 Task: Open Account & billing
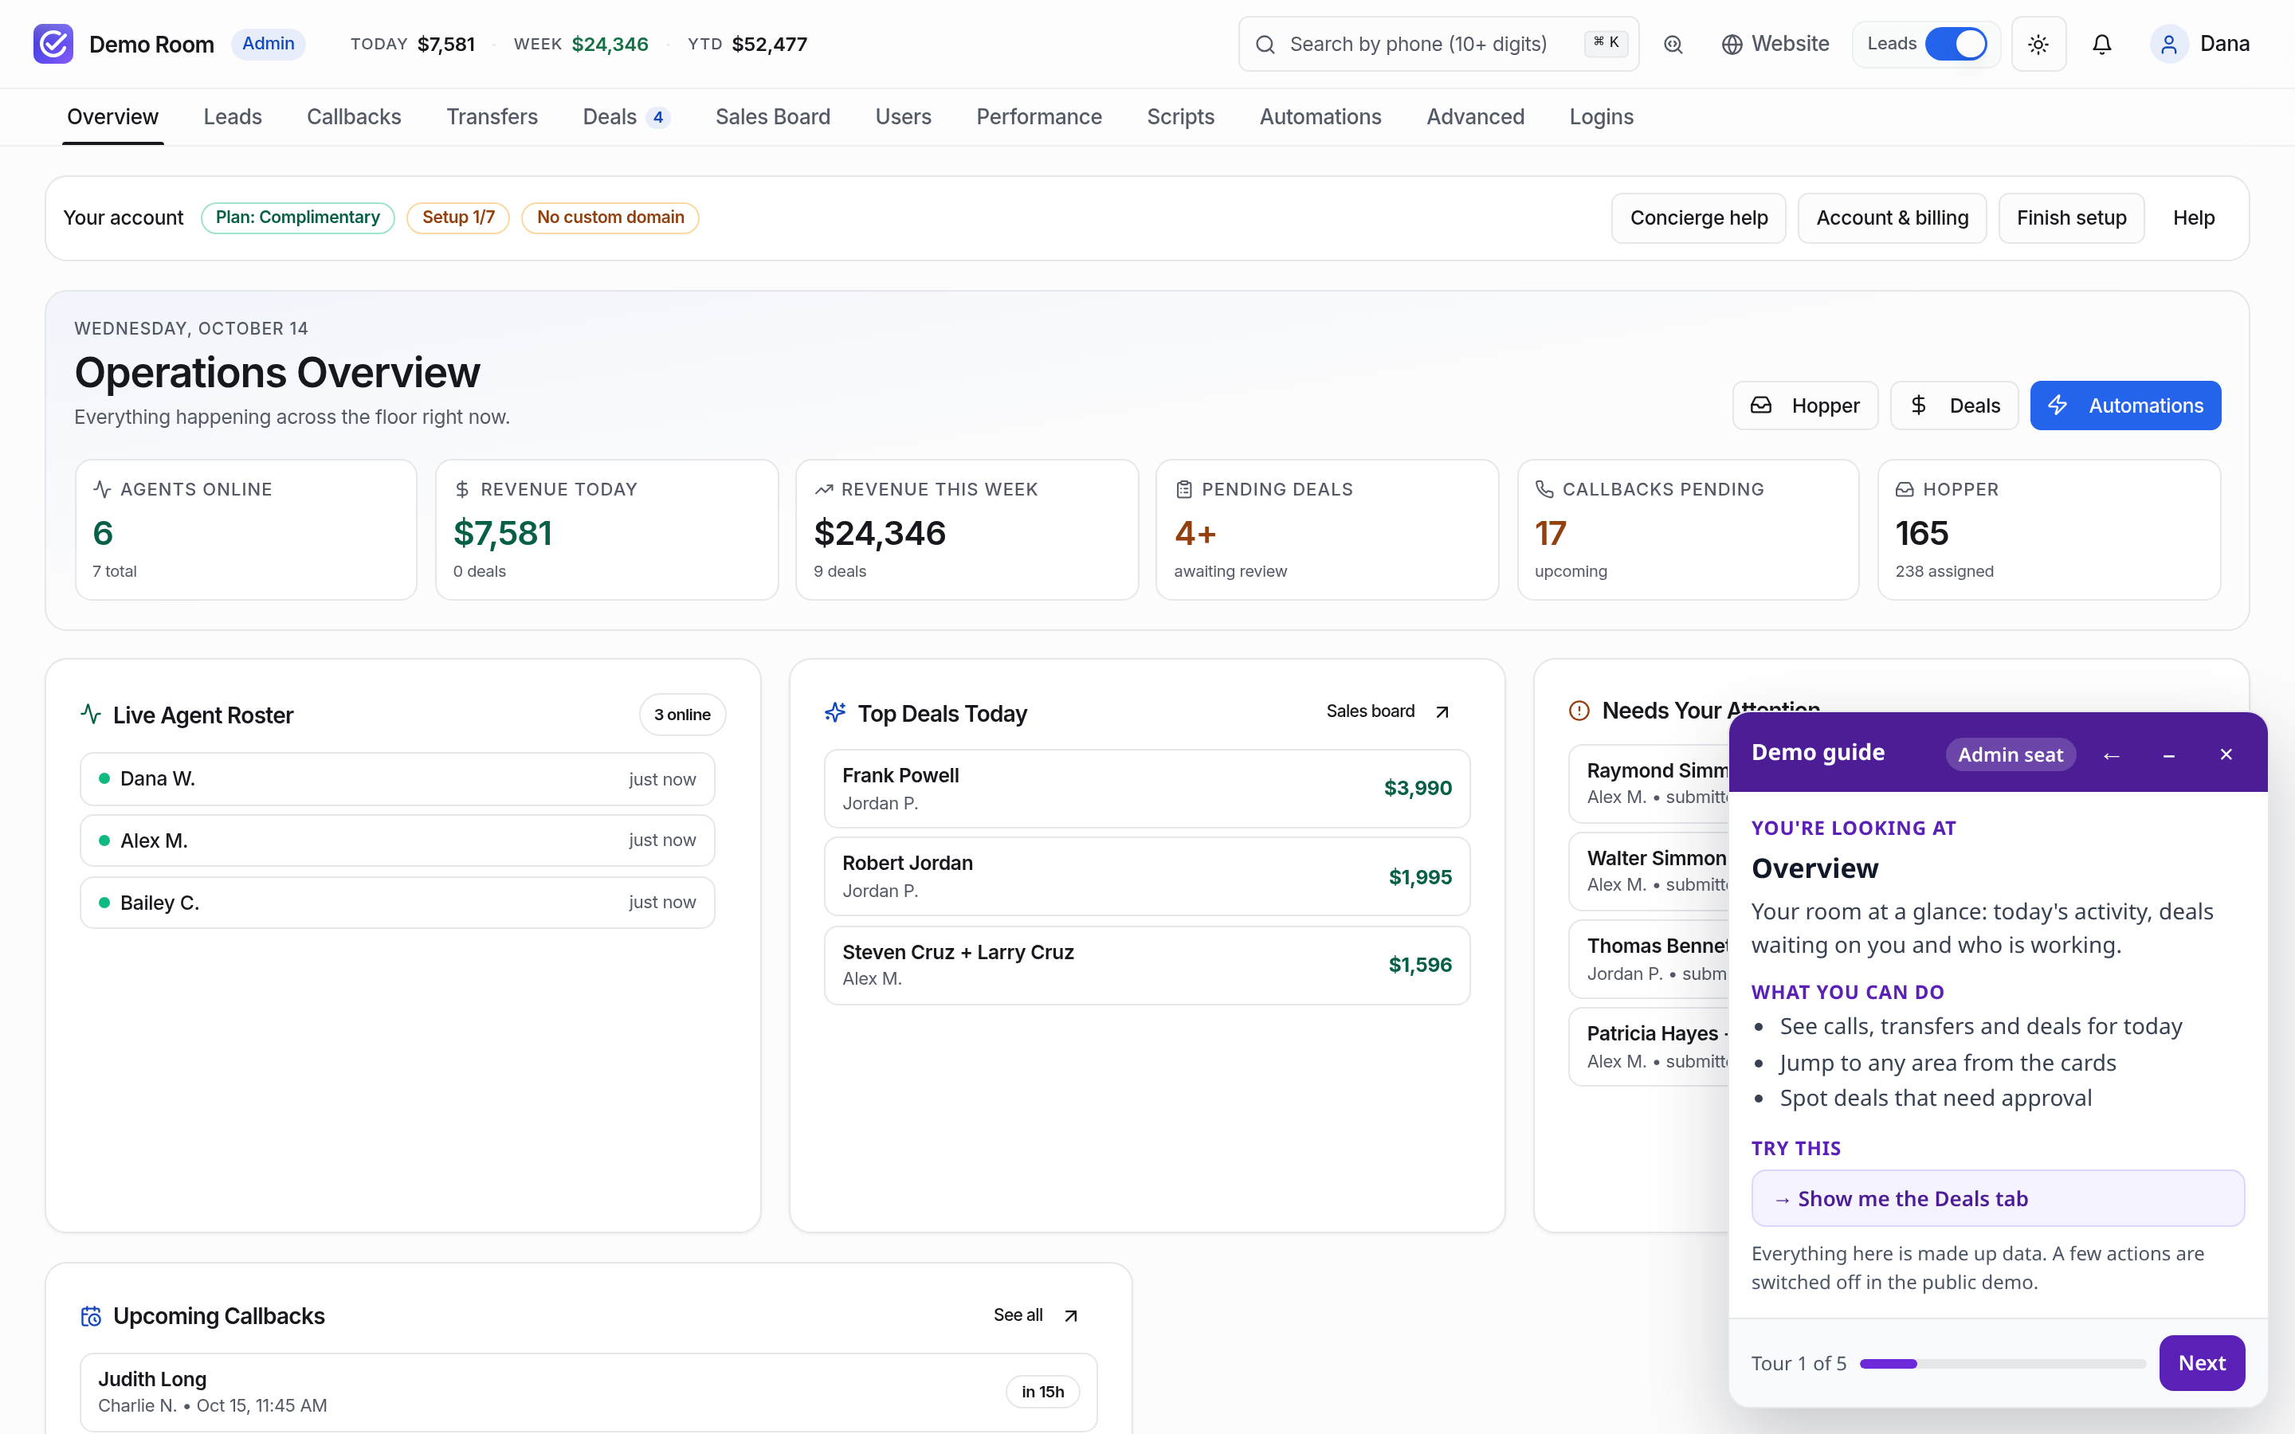tap(1892, 218)
